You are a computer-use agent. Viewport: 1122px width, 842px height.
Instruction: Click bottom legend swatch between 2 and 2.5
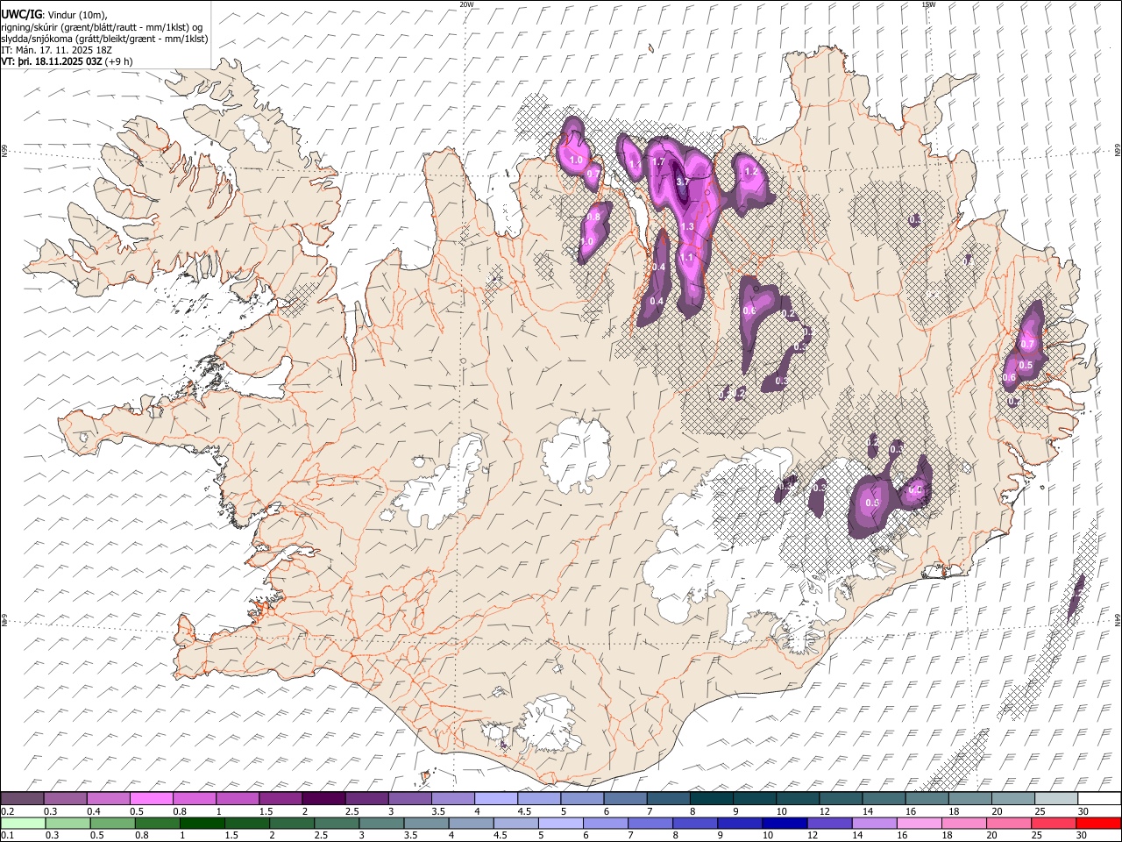pyautogui.click(x=292, y=823)
